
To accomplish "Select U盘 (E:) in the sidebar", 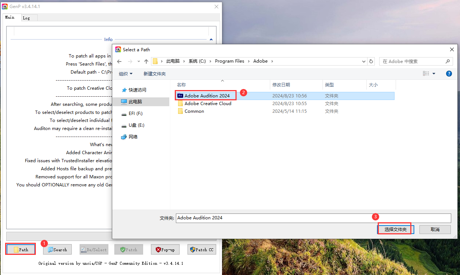I will pos(136,125).
